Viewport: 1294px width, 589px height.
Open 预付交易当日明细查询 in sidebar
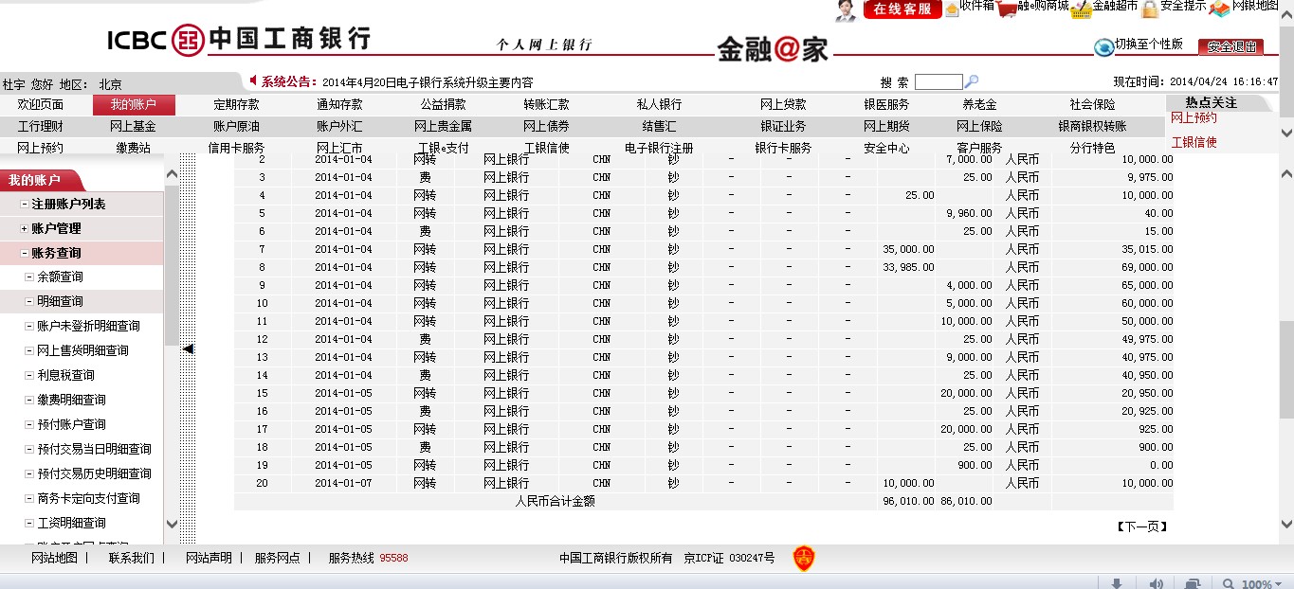pyautogui.click(x=94, y=450)
